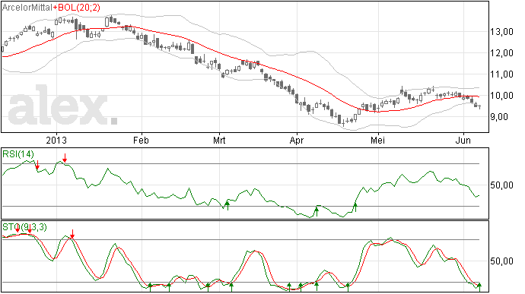525x294 pixels.
Task: Click the STO(9,3,3) panel label
Action: coord(24,227)
